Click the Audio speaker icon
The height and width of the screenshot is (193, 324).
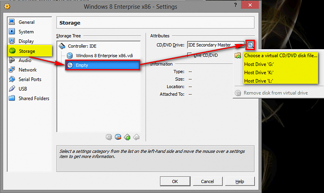(12, 60)
